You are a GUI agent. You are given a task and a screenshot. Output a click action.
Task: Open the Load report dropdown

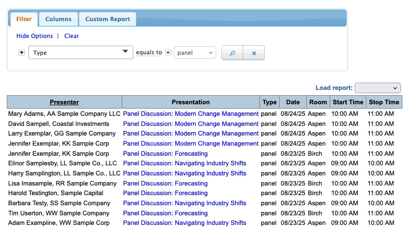(377, 88)
